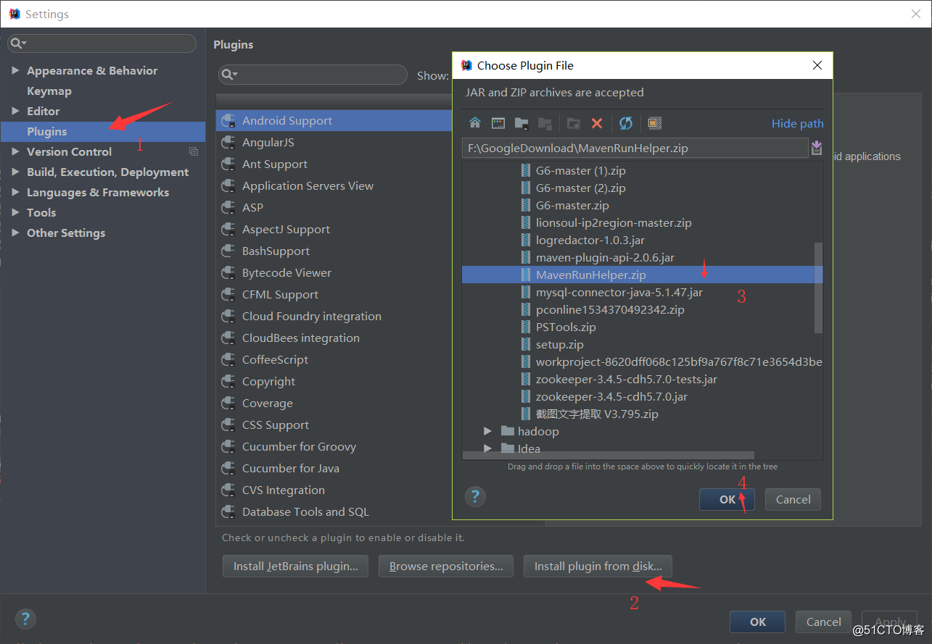The width and height of the screenshot is (932, 644).
Task: Click the file path input field
Action: tap(635, 149)
